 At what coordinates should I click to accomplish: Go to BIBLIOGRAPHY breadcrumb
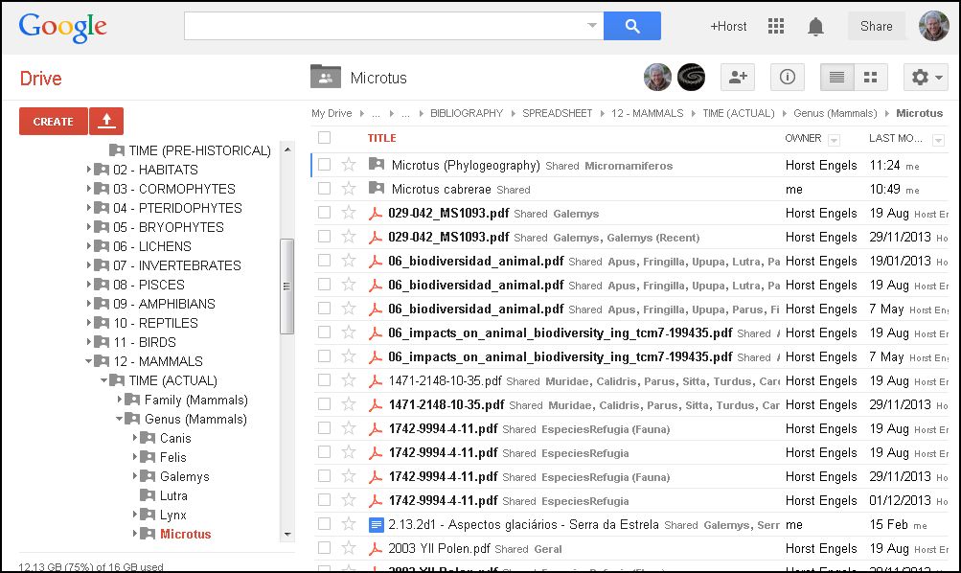coord(467,113)
